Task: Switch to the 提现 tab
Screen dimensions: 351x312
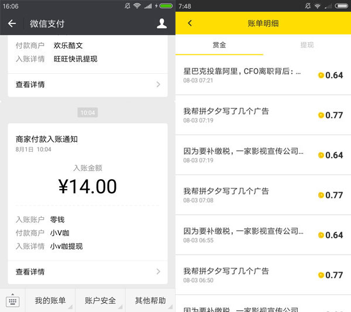Action: point(307,45)
